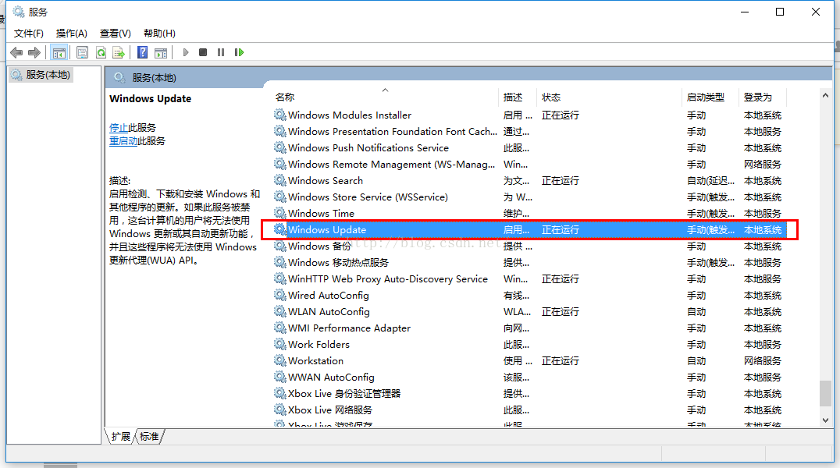Open the 操作(A) menu
The image size is (840, 468).
(x=71, y=34)
